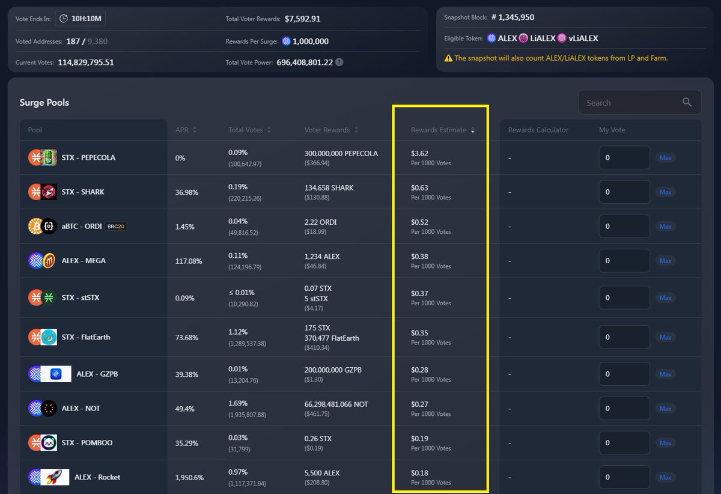This screenshot has height=494, width=721.
Task: Sort pools by Total Votes column
Action: 249,130
